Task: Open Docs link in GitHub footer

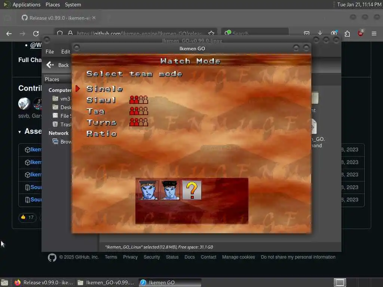Action: coord(190,257)
